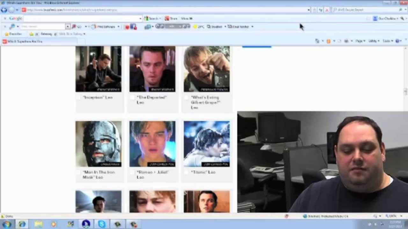The image size is (408, 229).
Task: Click the "Inception" Leo picture
Action: coord(98,69)
